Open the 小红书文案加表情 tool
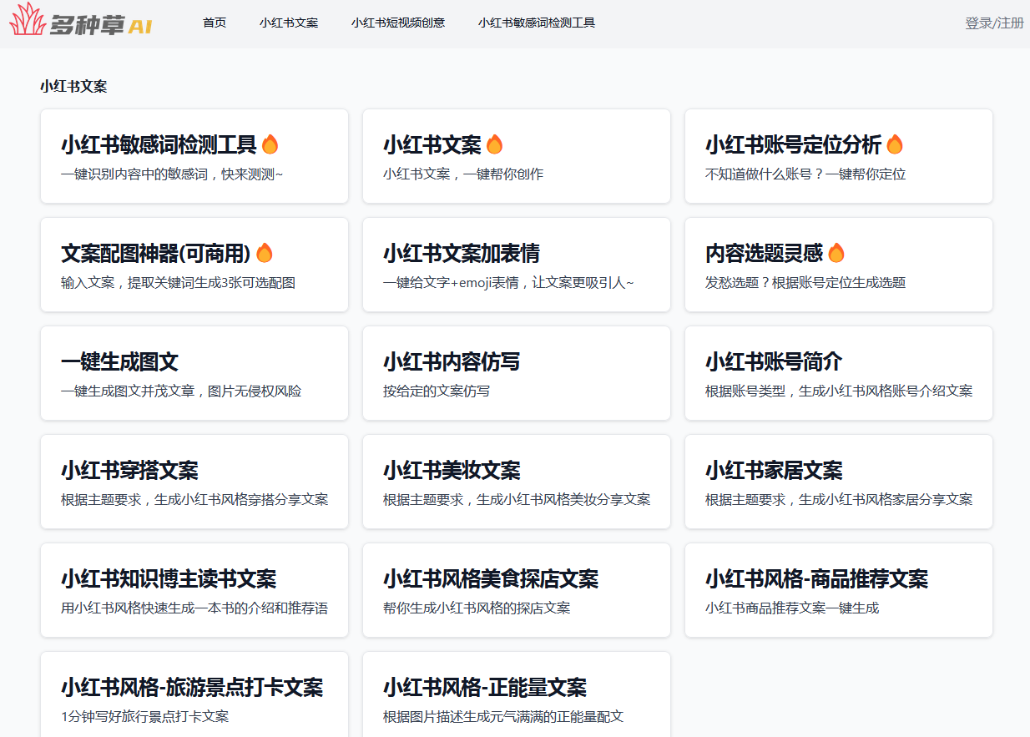This screenshot has height=737, width=1030. 515,265
